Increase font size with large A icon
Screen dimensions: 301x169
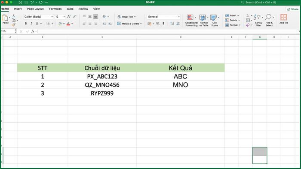69,17
